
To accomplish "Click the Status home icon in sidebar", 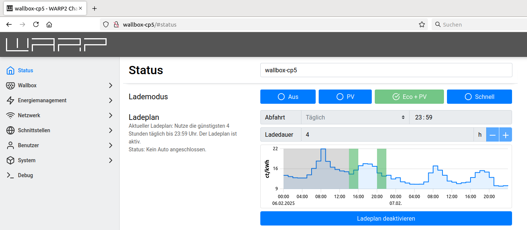I will click(10, 70).
